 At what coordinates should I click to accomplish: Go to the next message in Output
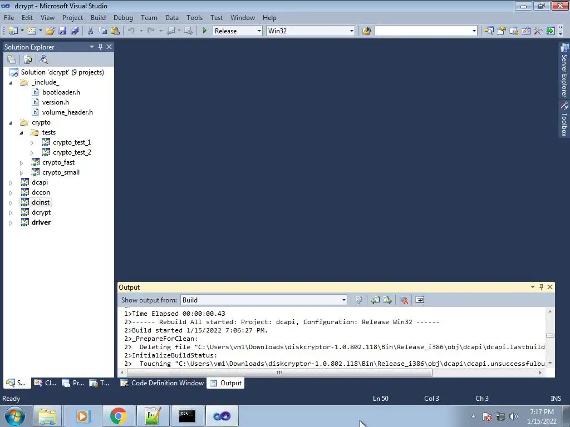[387, 300]
